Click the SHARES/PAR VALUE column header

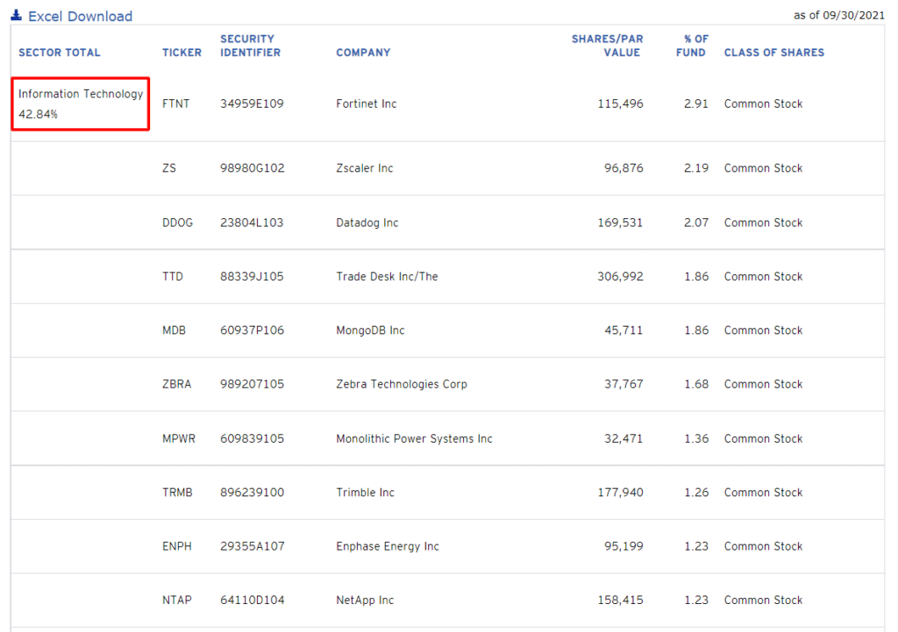pyautogui.click(x=607, y=46)
